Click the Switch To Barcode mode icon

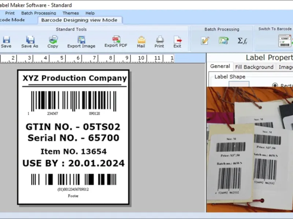285,41
